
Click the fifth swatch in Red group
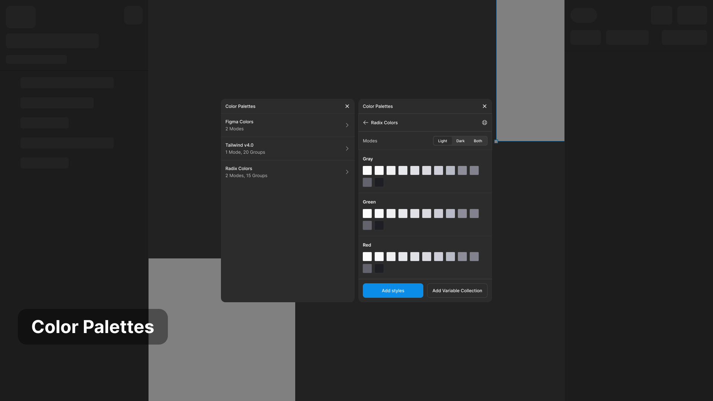(x=415, y=257)
